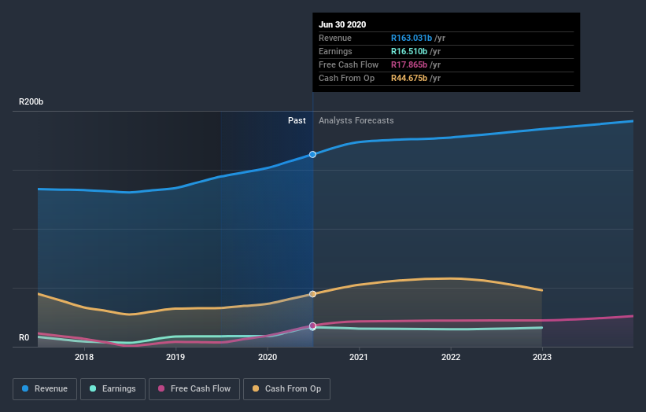Click the R16.510b earnings value
The height and width of the screenshot is (412, 646).
[409, 51]
